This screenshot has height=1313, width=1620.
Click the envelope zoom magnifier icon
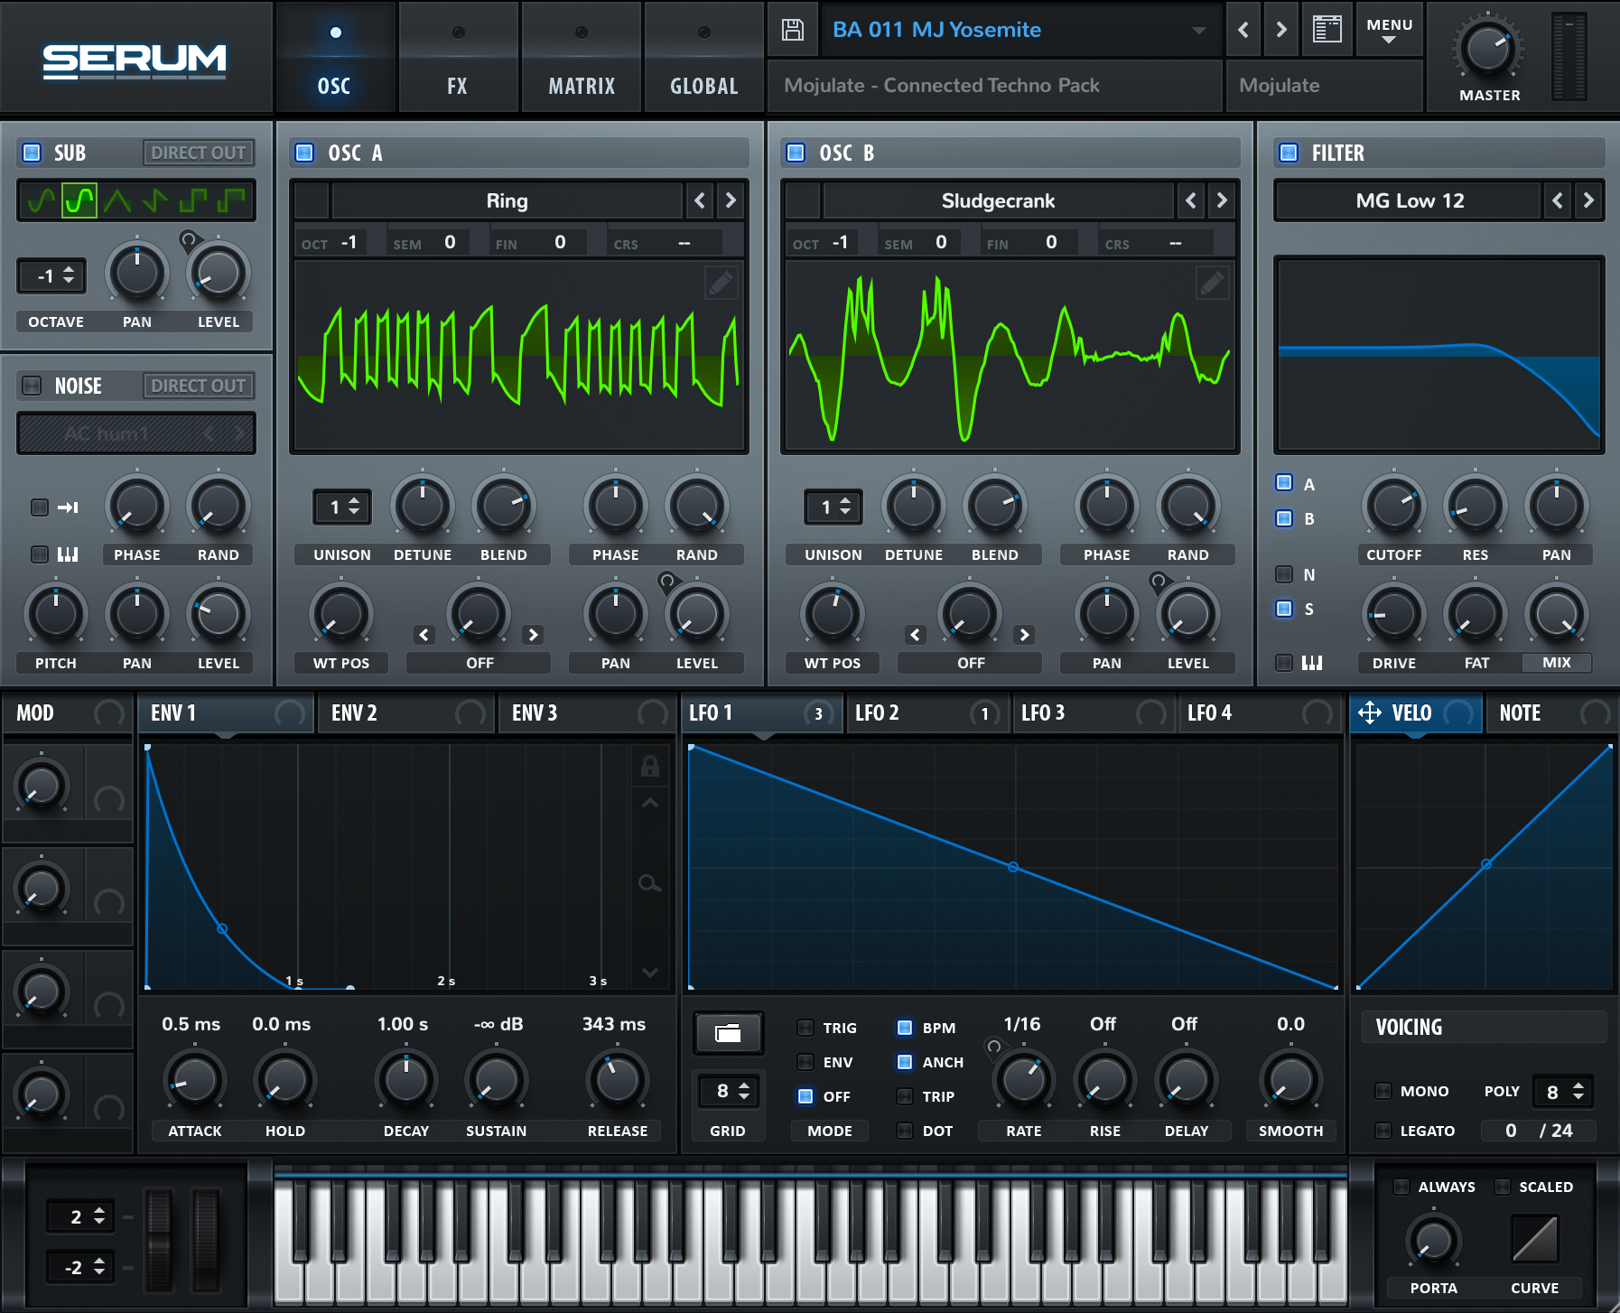pos(649,883)
